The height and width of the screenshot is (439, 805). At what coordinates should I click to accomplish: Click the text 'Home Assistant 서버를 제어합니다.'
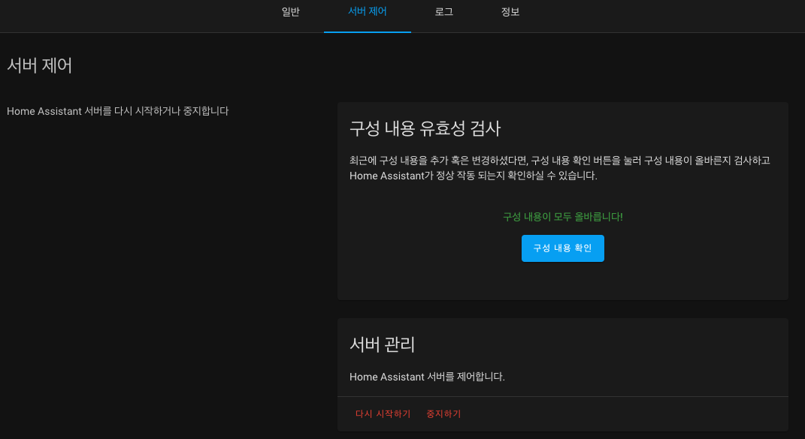(427, 377)
